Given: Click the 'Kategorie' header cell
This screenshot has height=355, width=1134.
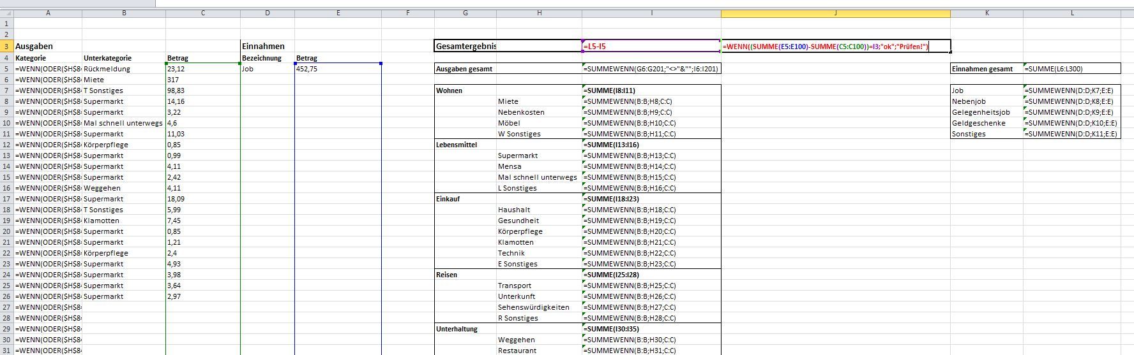Looking at the screenshot, I should pyautogui.click(x=48, y=58).
